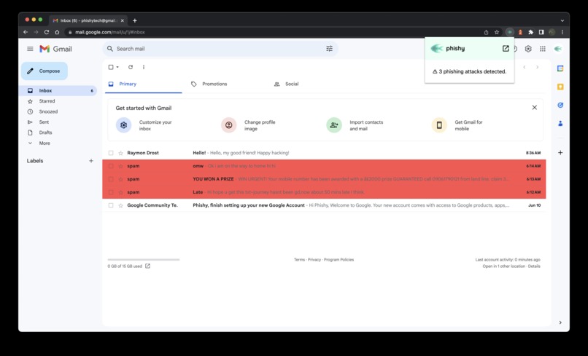
Task: Expand the More section in sidebar
Action: pos(45,143)
